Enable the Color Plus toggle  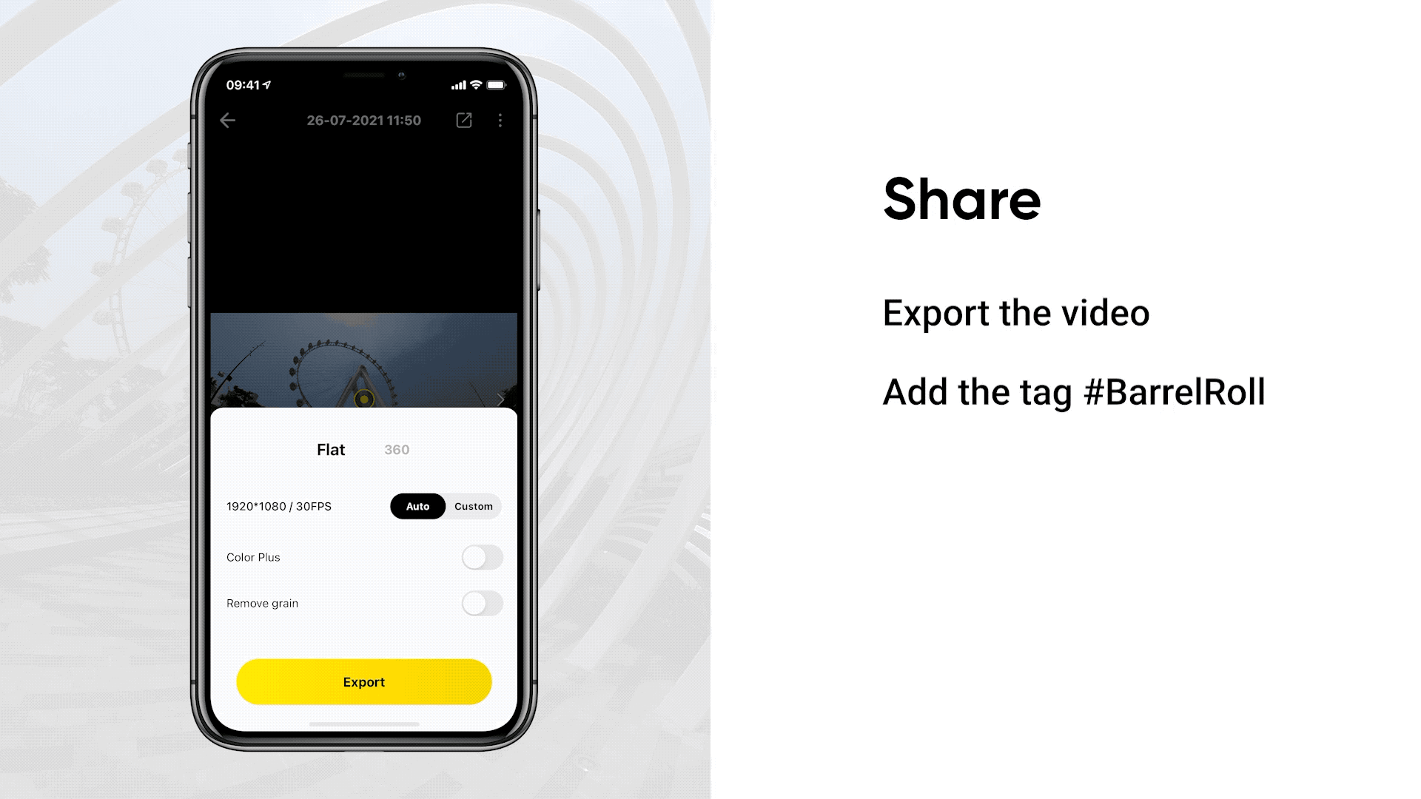point(481,557)
